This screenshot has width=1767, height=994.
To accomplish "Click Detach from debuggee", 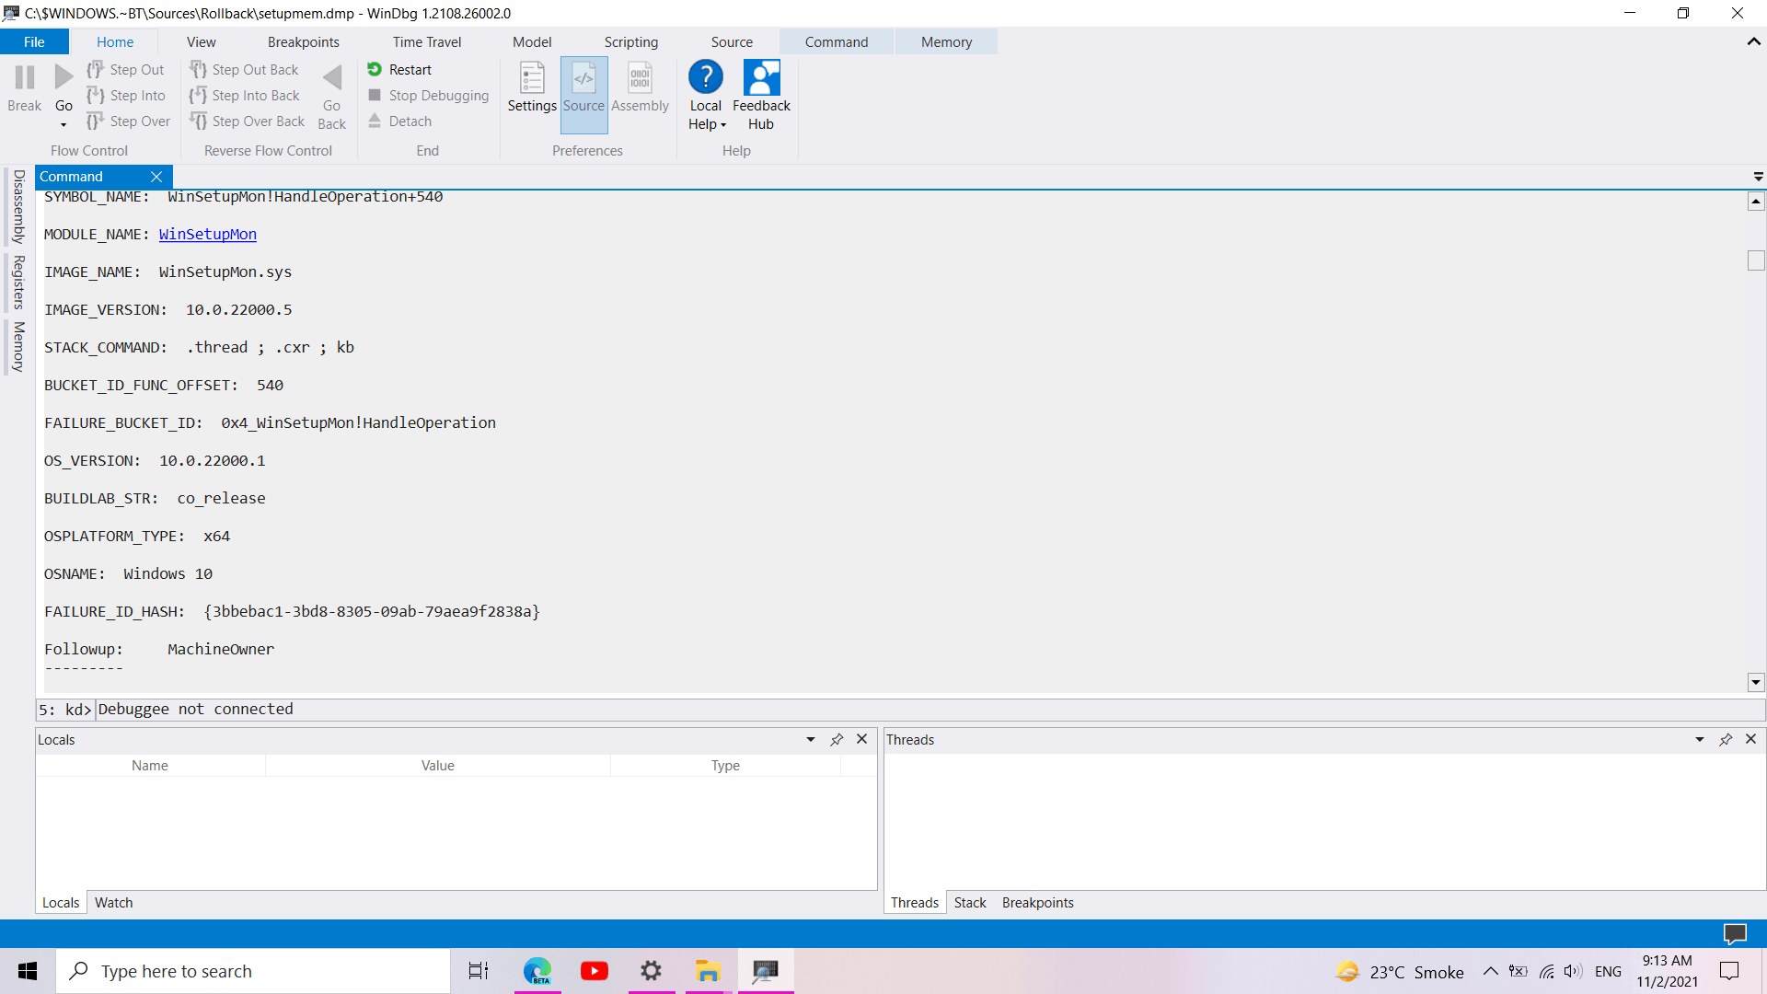I will tap(399, 121).
